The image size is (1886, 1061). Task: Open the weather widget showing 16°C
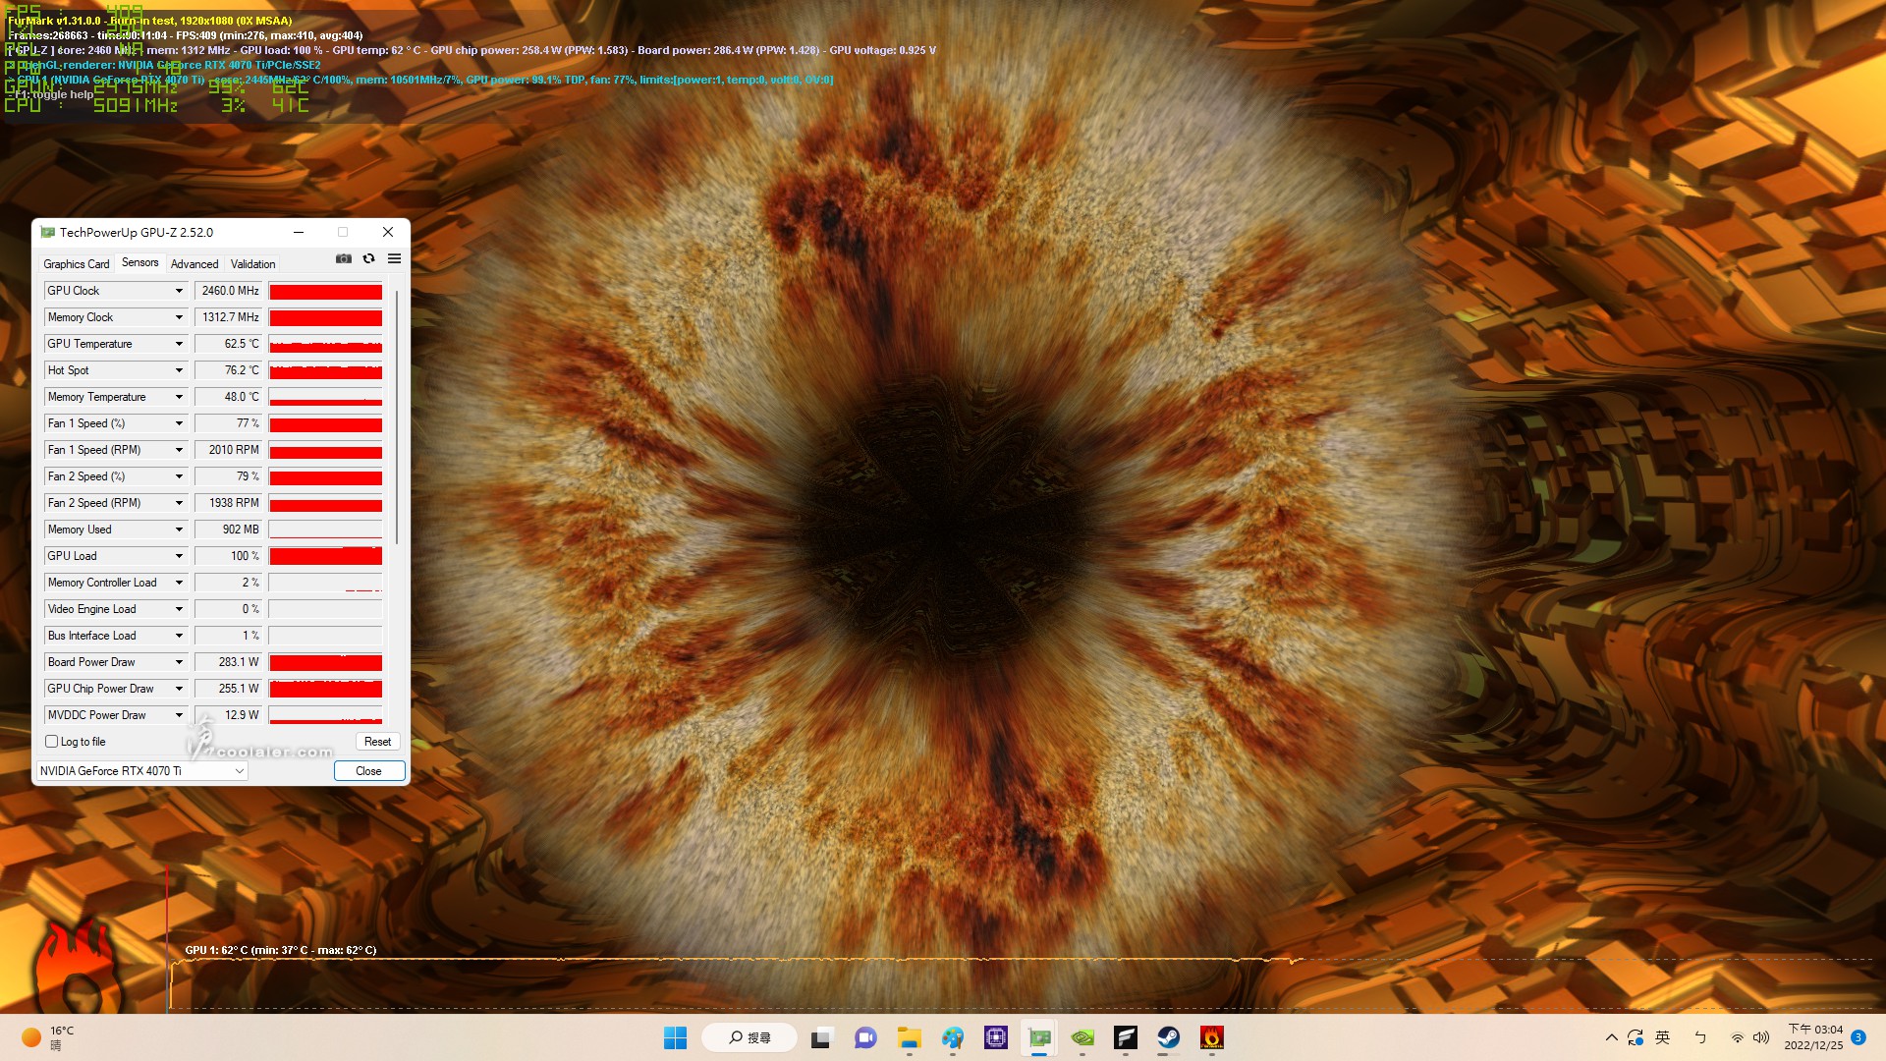[48, 1037]
